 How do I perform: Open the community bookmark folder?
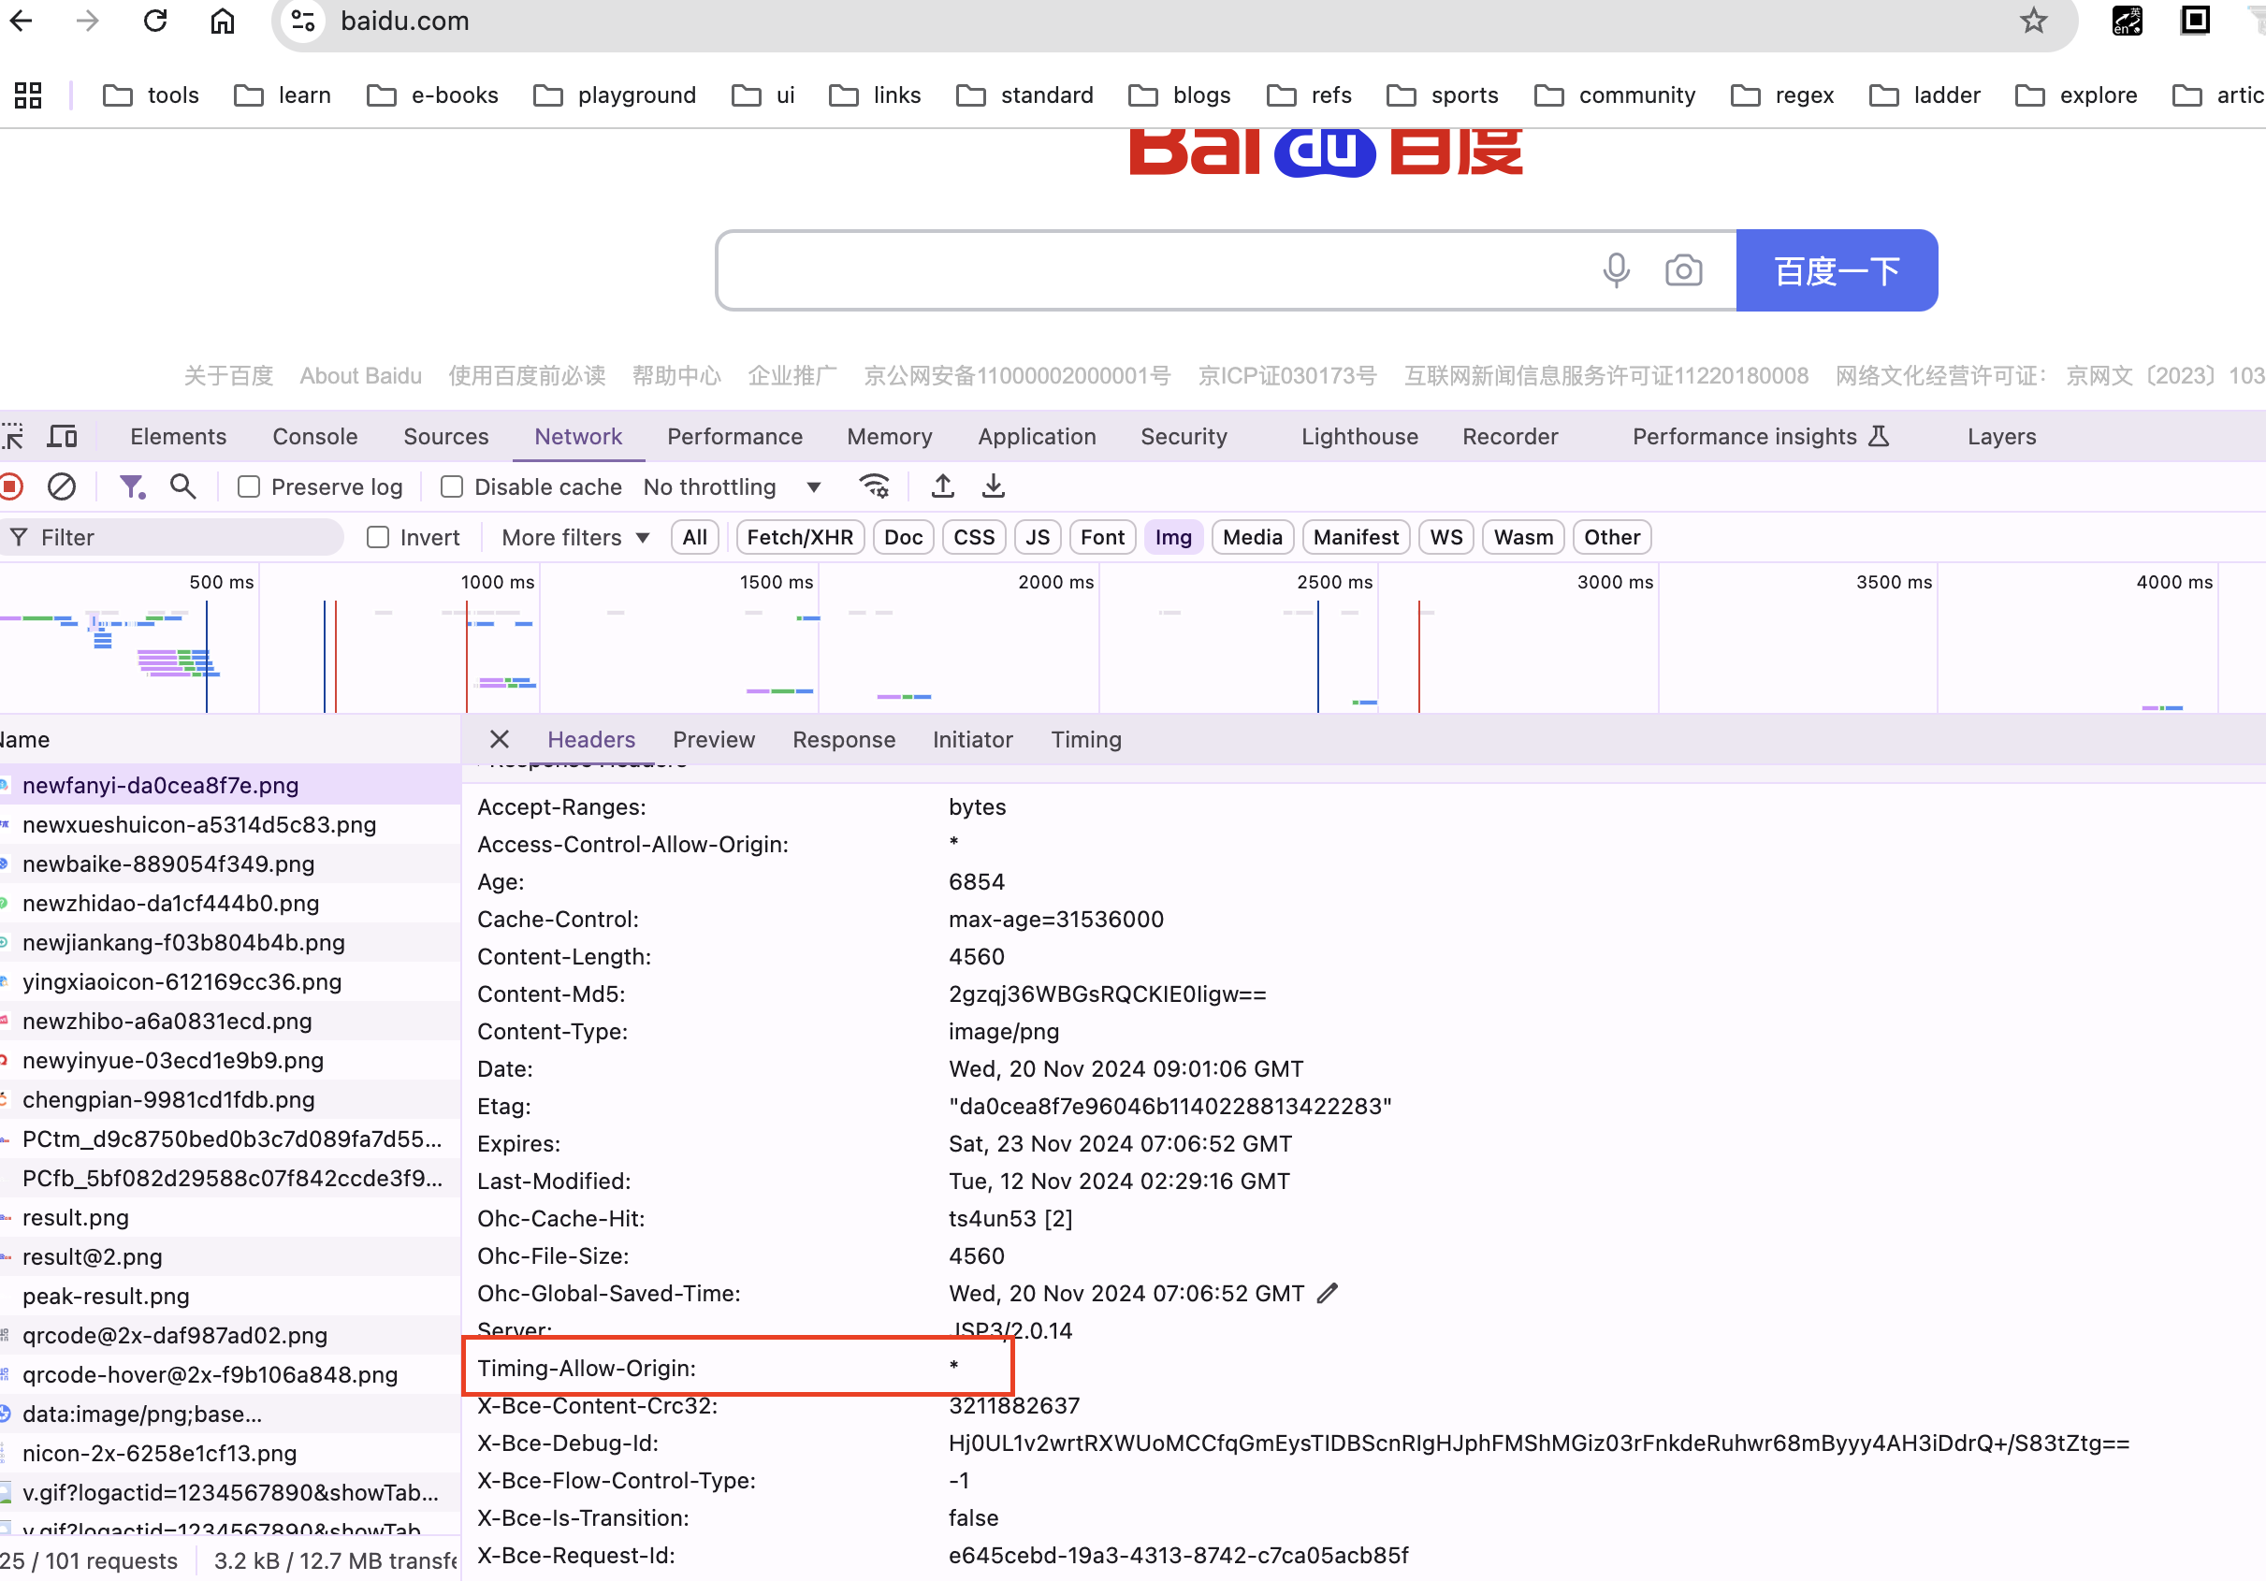point(1615,94)
